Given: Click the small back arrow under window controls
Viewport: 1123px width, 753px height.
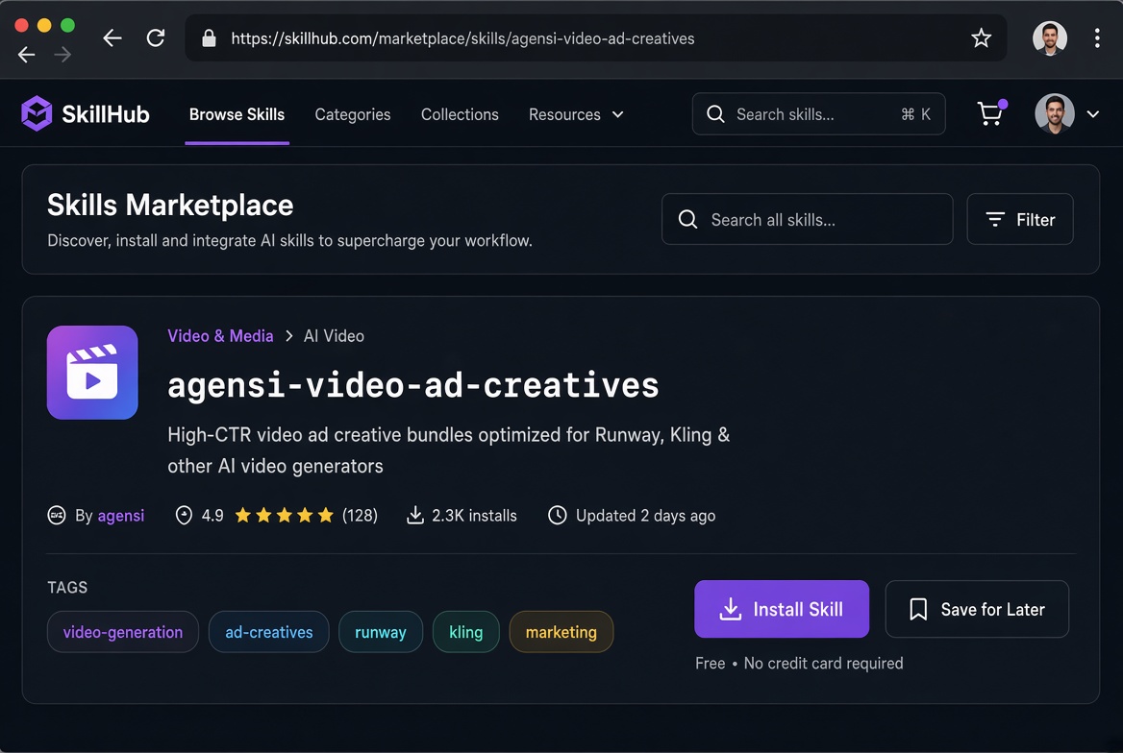Looking at the screenshot, I should point(27,55).
